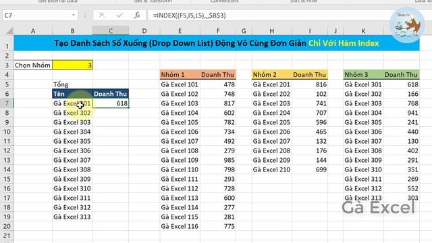This screenshot has width=432, height=243.
Task: Select the orange 'Nhóm 1' header cell
Action: click(x=180, y=75)
